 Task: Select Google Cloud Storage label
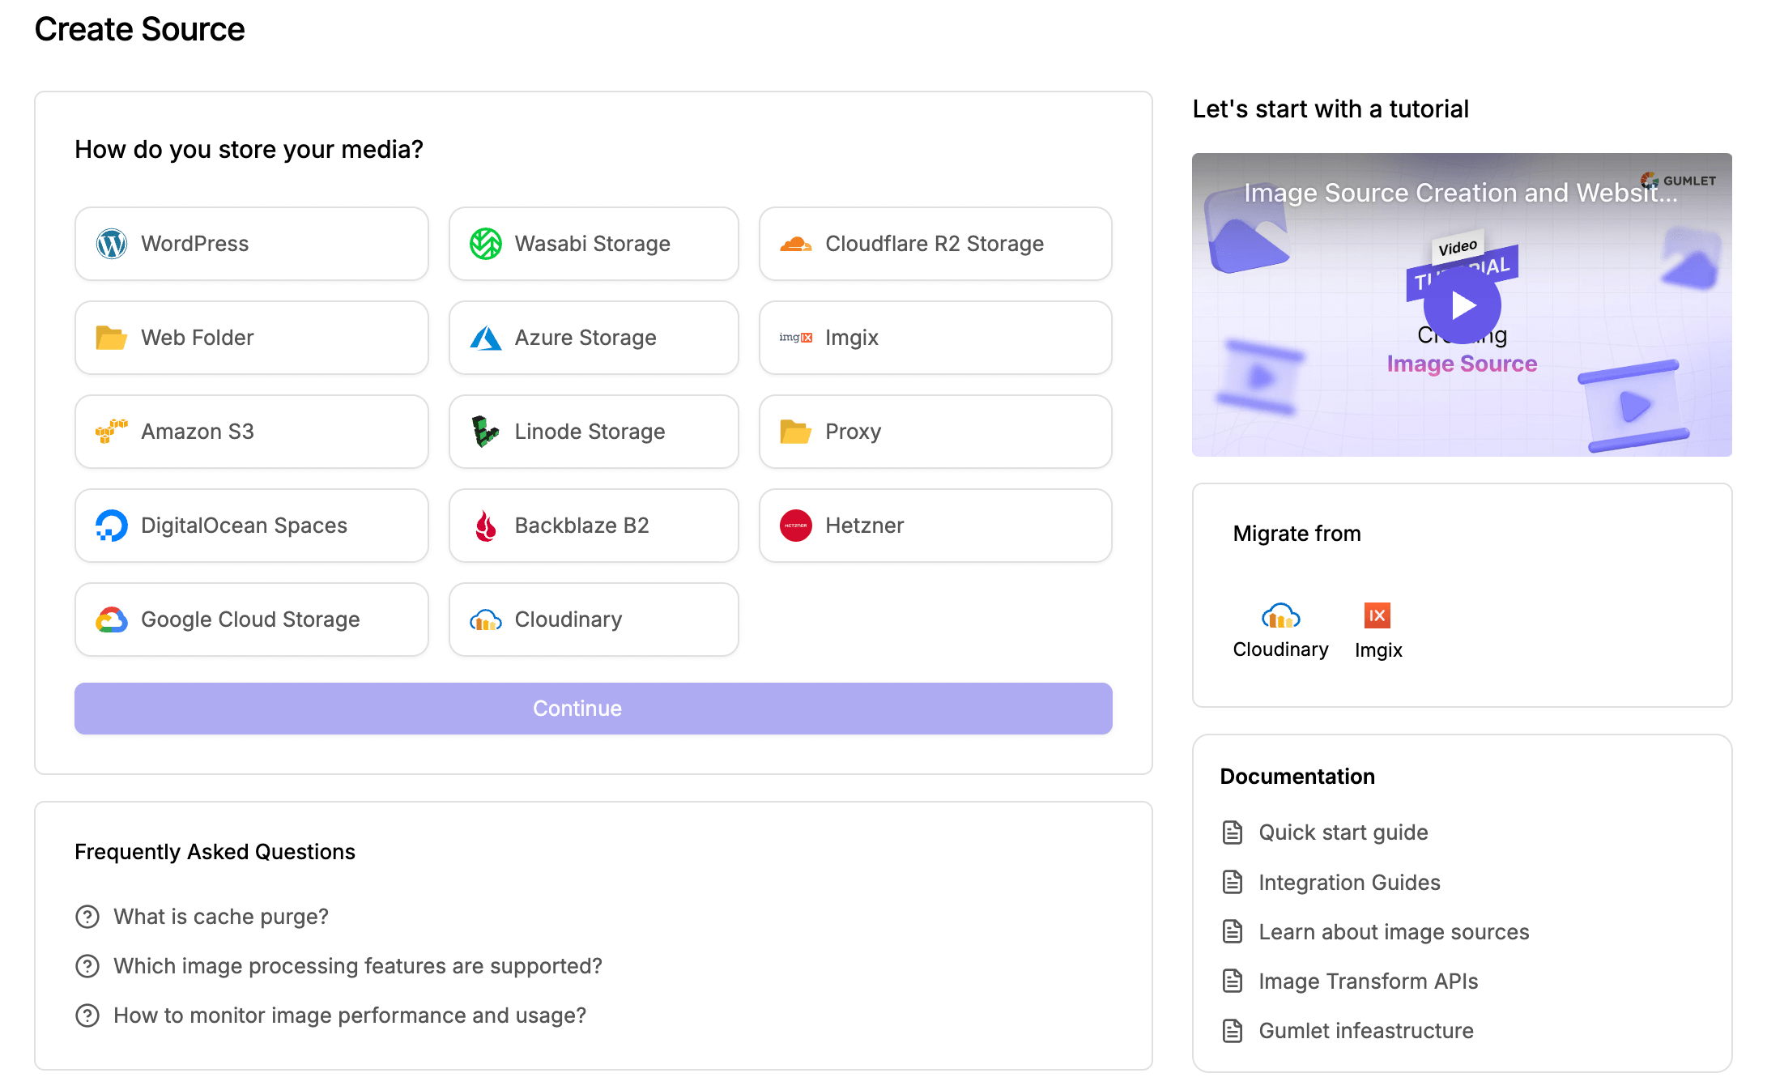point(250,620)
